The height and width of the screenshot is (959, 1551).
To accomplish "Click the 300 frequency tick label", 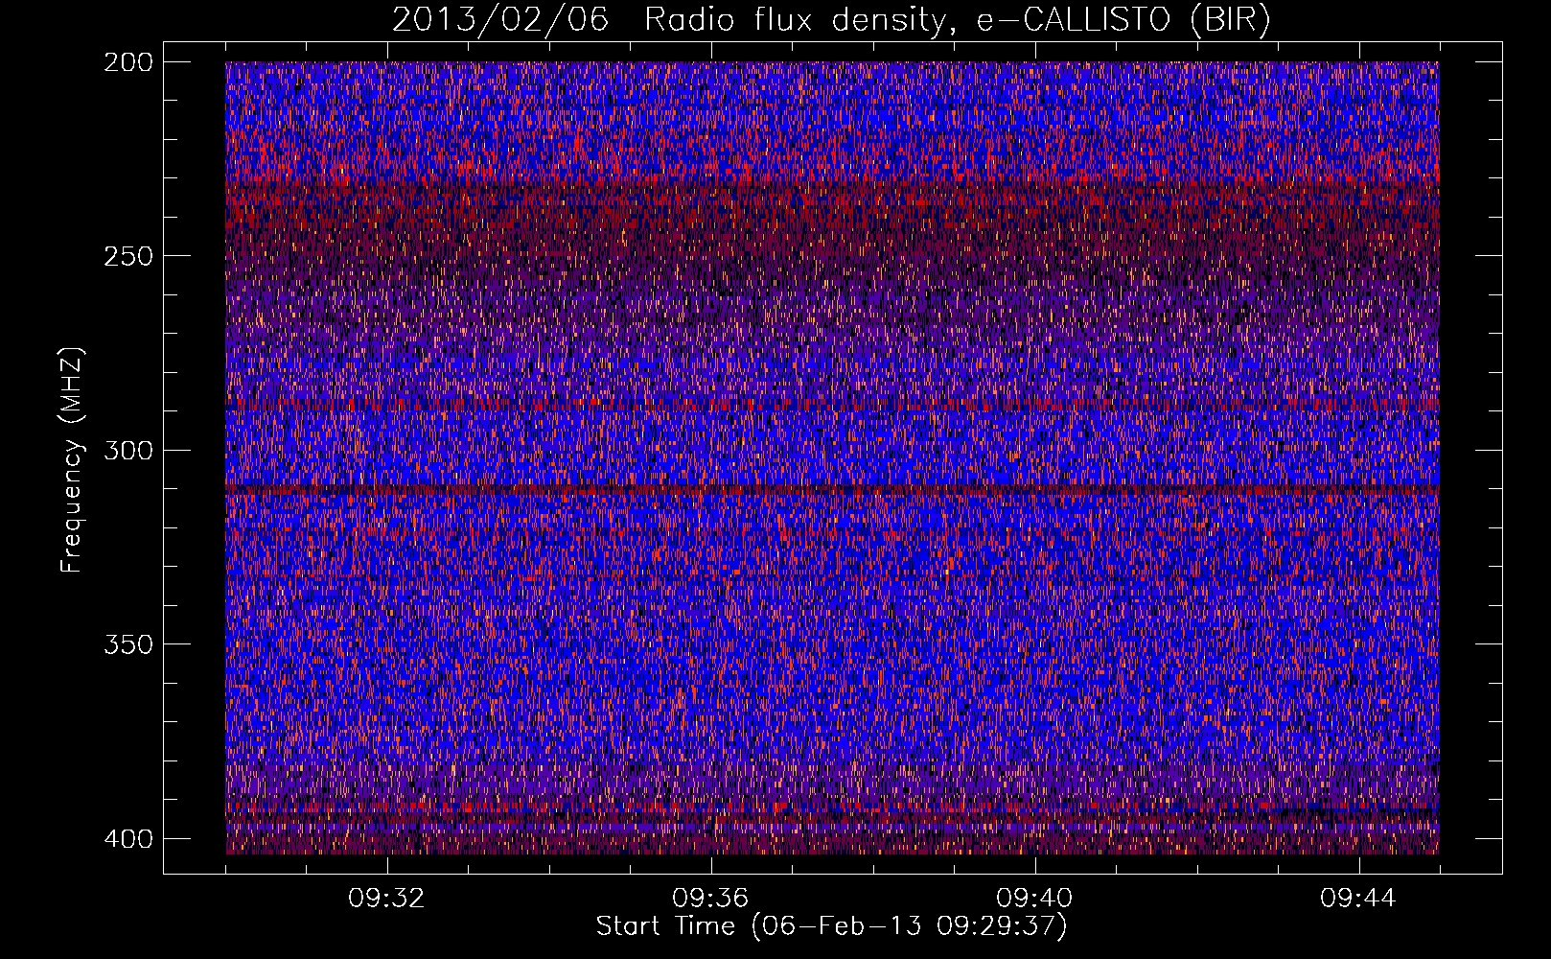I will 127,450.
